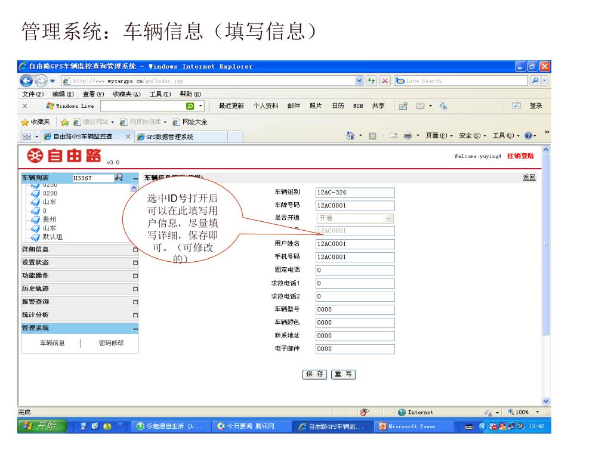This screenshot has height=458, width=611.
Task: Open the address bar history dropdown
Action: coord(359,81)
